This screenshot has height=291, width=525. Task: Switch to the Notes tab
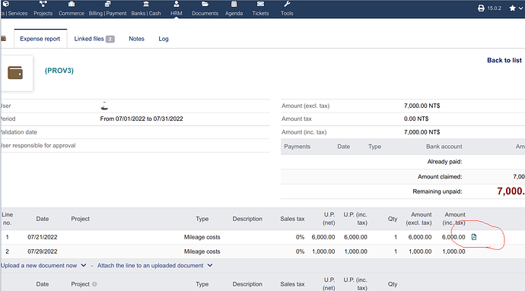click(137, 39)
